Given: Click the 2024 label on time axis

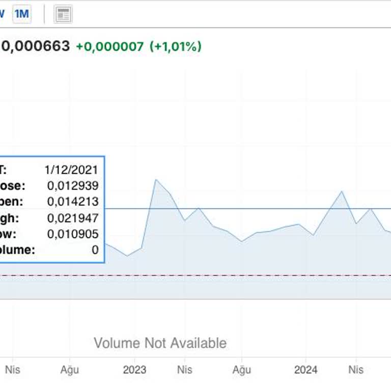Looking at the screenshot, I should (306, 370).
